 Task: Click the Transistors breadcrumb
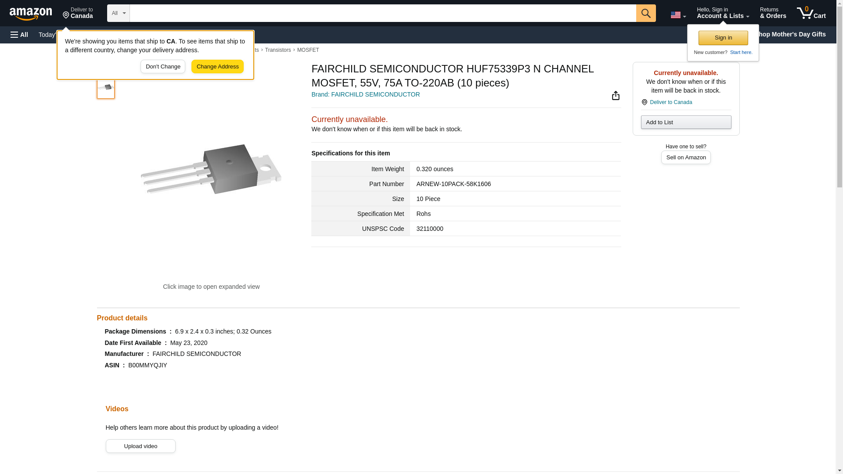[x=277, y=50]
